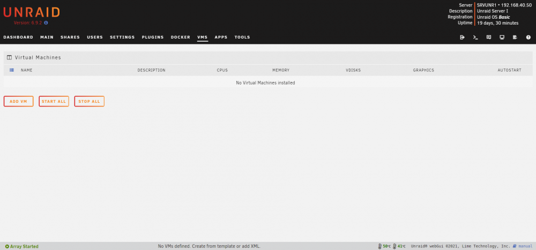Click the Unraid logo

coord(32,12)
